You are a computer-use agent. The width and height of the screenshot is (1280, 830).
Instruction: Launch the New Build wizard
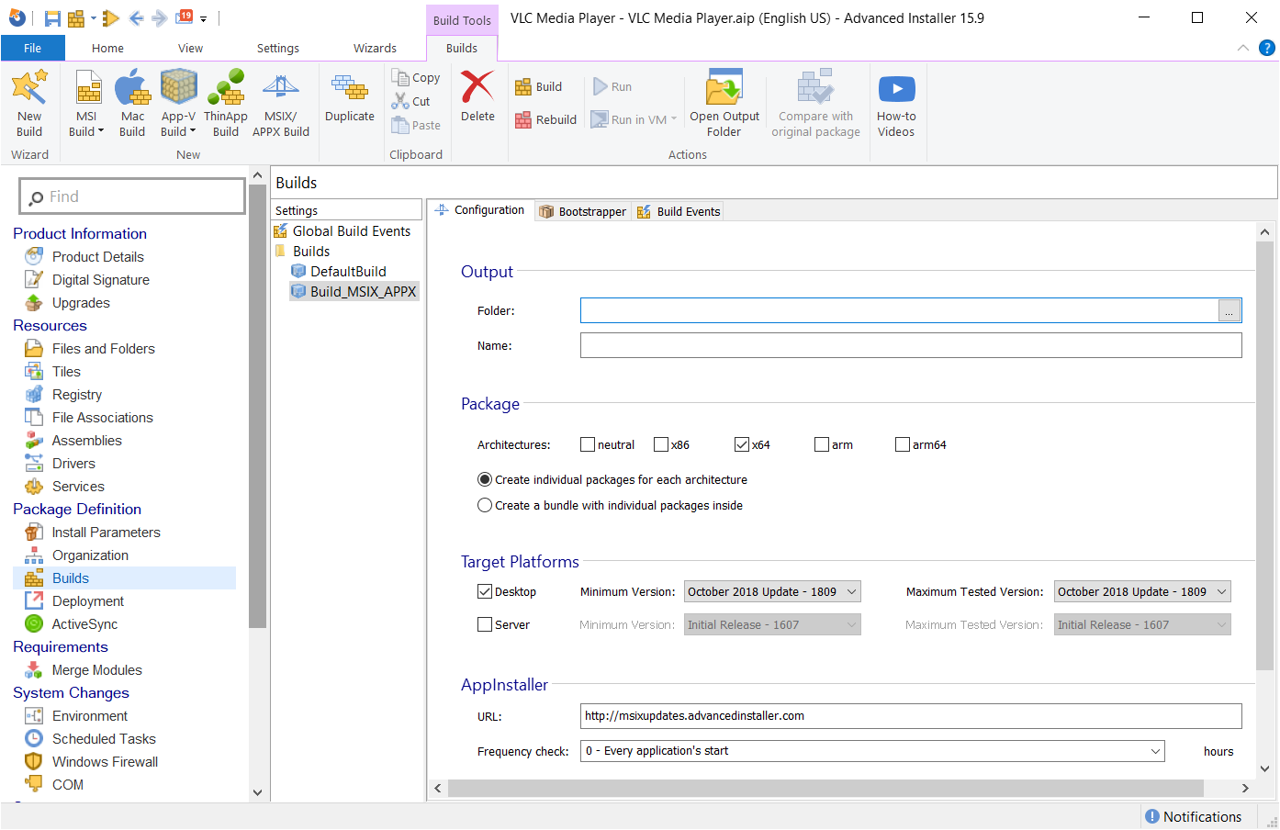coord(29,104)
